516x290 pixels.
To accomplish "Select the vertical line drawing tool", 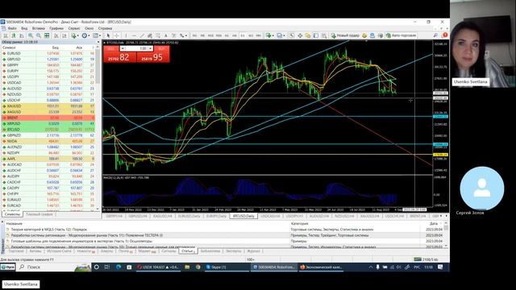I will (126, 35).
